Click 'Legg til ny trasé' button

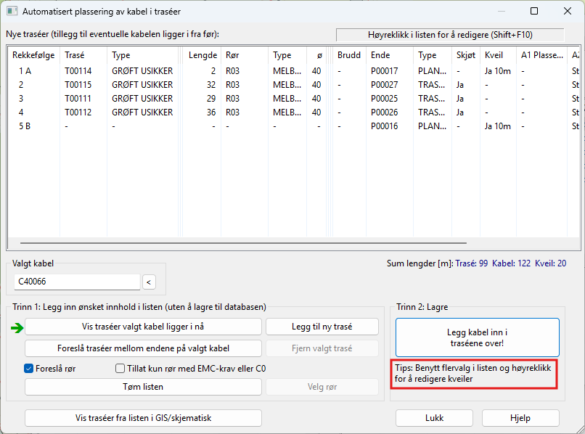[x=322, y=327]
